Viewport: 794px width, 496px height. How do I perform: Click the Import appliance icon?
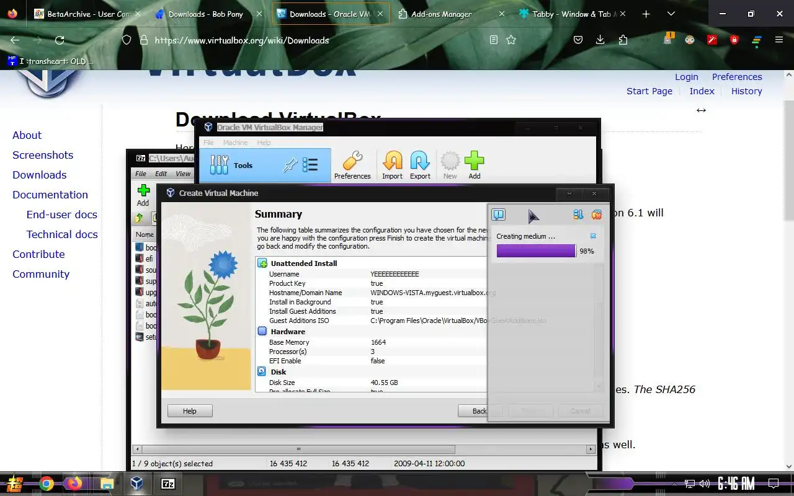coord(392,166)
